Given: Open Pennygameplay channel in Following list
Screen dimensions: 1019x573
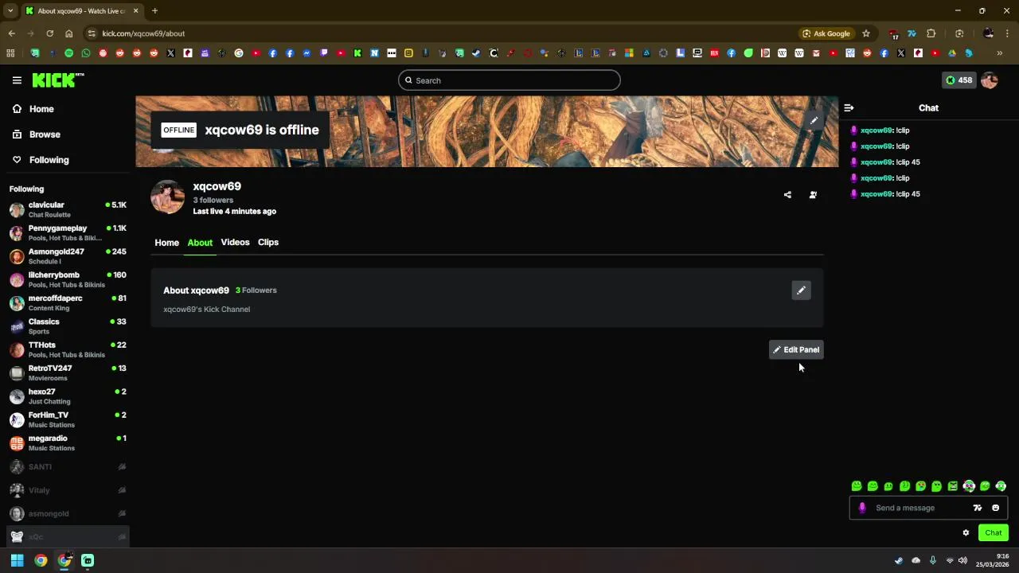Looking at the screenshot, I should (68, 233).
